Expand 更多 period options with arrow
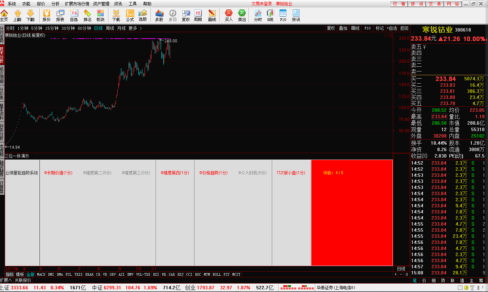The height and width of the screenshot is (292, 488). (135, 28)
